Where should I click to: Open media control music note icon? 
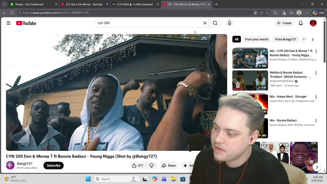coord(284,13)
